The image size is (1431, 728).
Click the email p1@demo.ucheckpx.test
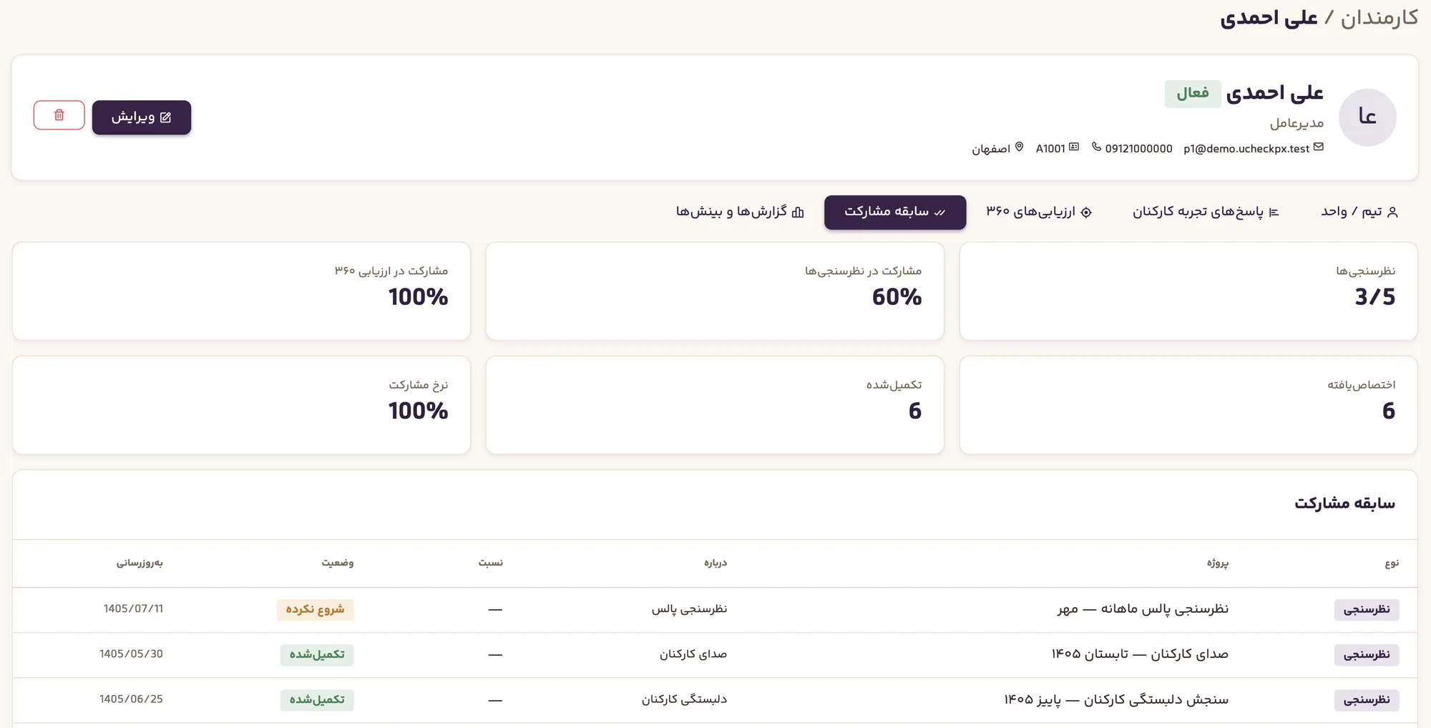click(x=1246, y=149)
